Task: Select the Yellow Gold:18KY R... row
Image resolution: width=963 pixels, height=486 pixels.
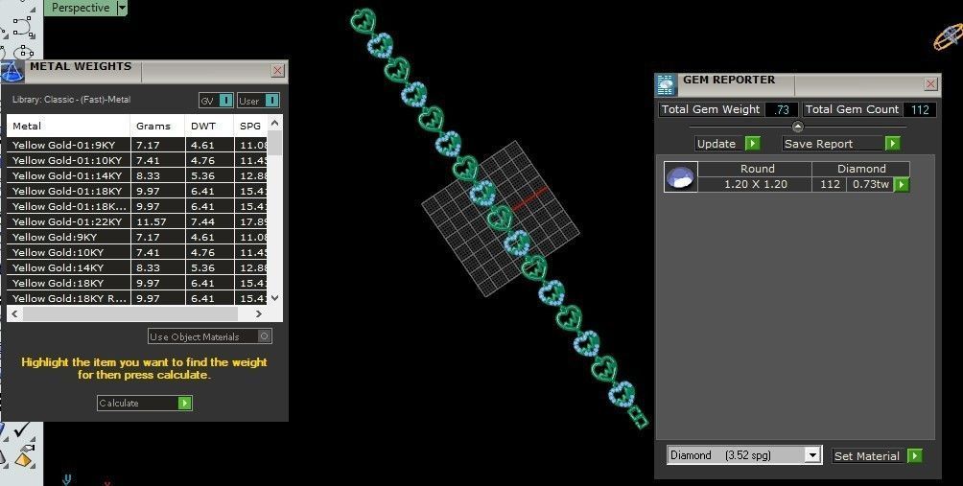Action: [137, 298]
